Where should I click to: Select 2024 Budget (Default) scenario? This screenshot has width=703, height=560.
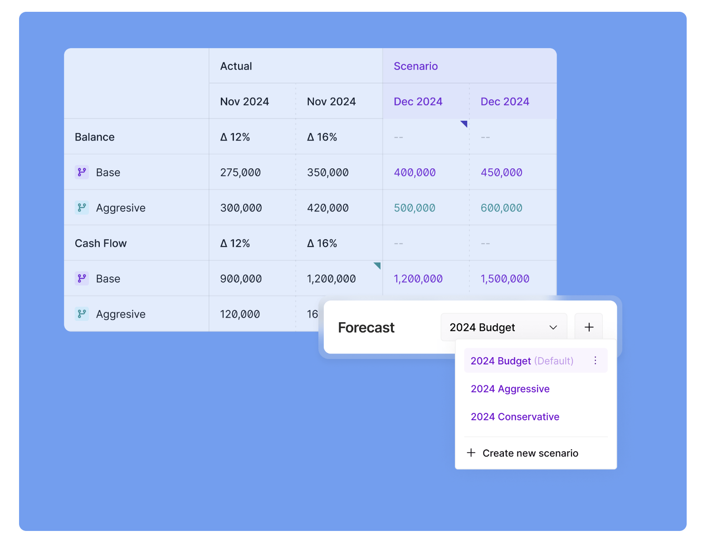point(536,360)
